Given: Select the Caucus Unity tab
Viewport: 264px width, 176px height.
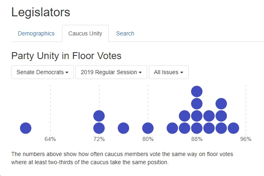Looking at the screenshot, I should pos(86,33).
